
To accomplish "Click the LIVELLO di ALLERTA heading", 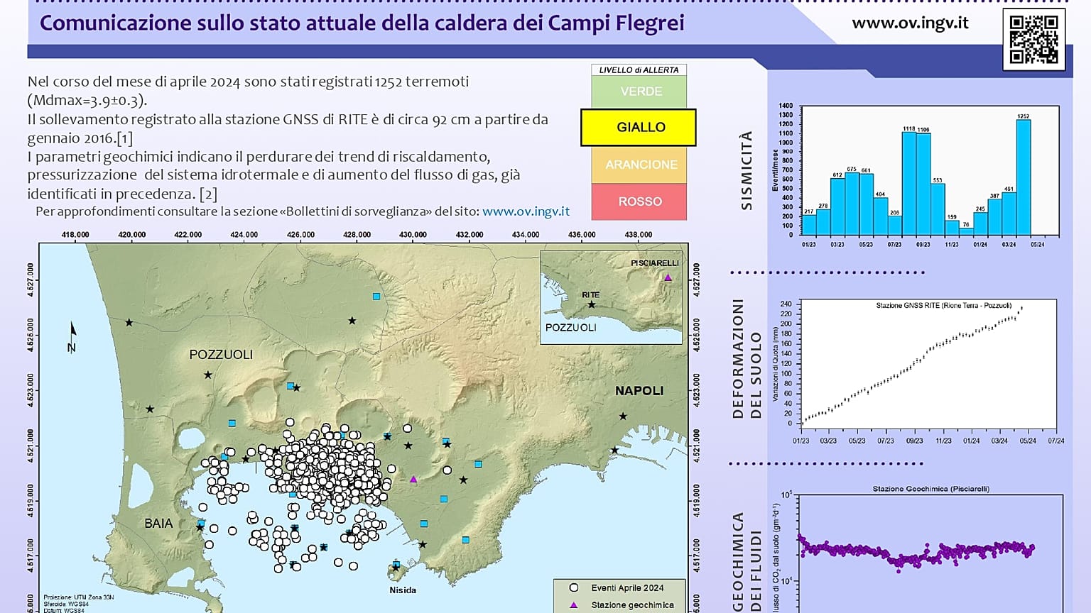I will click(639, 70).
